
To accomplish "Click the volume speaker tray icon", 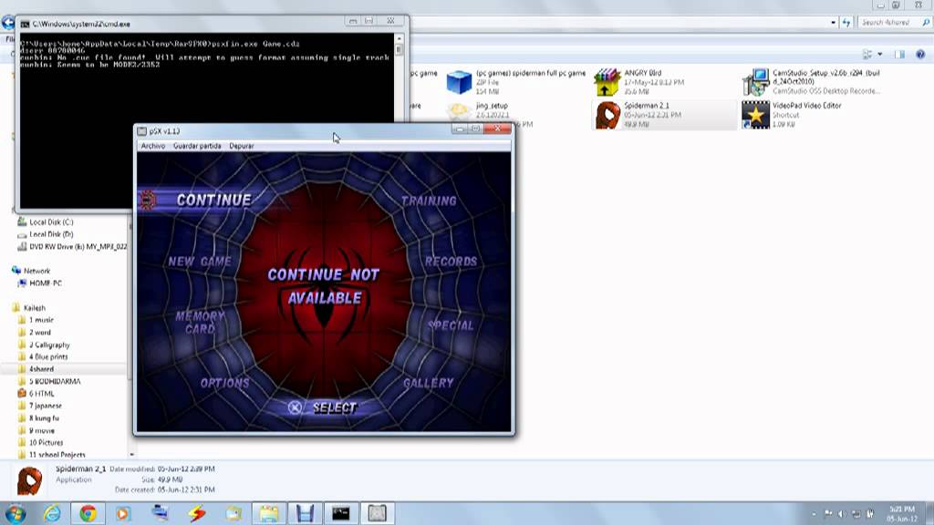I will pyautogui.click(x=842, y=514).
